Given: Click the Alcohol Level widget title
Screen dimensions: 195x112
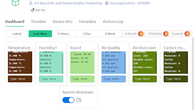Looking at the screenshot, I should click(x=144, y=48).
